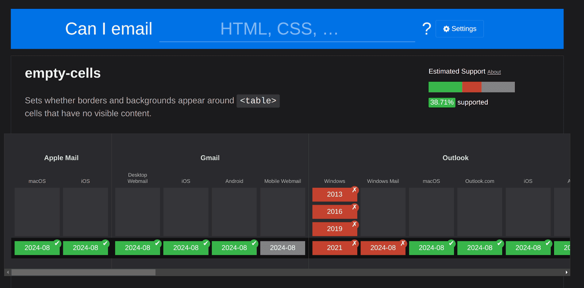Select Outlook Windows 2019 result
This screenshot has width=584, height=288.
click(x=335, y=229)
